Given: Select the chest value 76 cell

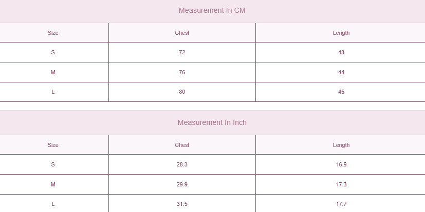Looking at the screenshot, I should coord(182,73).
